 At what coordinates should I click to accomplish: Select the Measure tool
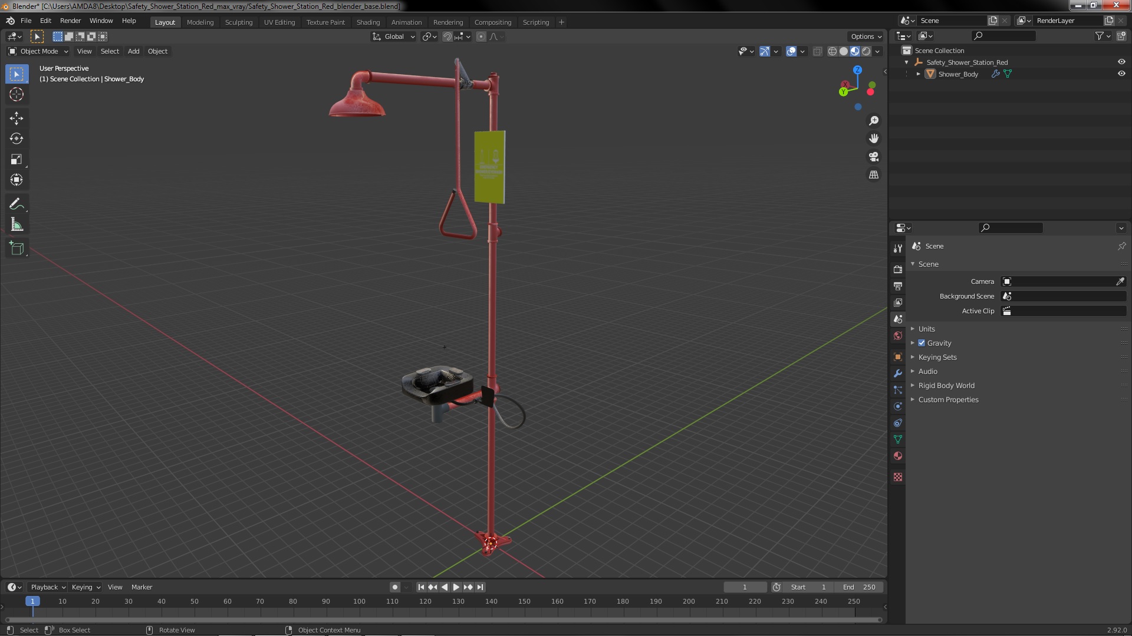[x=17, y=225]
